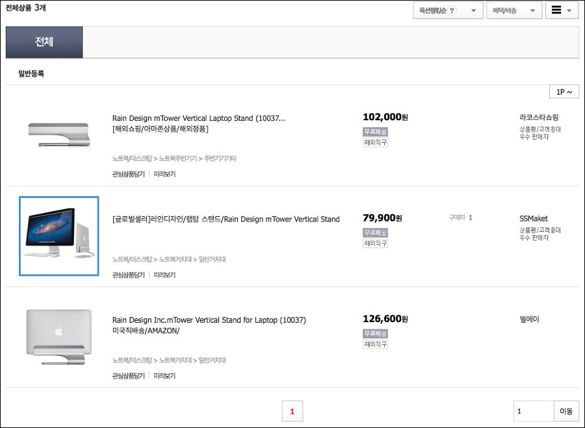Open the silver laptop stand thumbnail
585x428 pixels.
pyautogui.click(x=58, y=135)
